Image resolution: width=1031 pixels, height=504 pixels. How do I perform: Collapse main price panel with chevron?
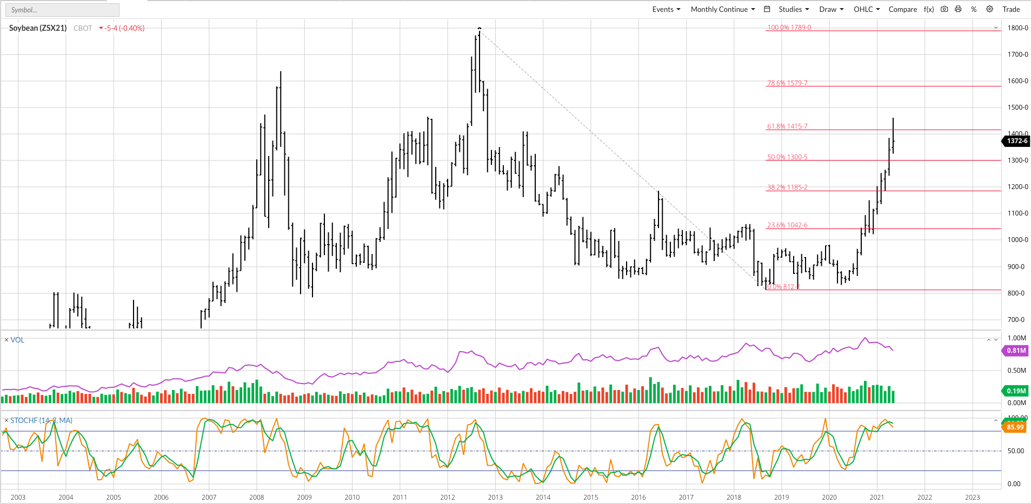tap(996, 28)
